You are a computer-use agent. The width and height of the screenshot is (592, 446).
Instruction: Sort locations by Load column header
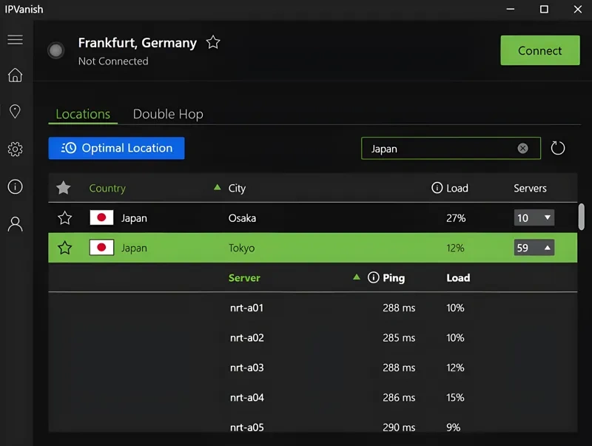457,188
